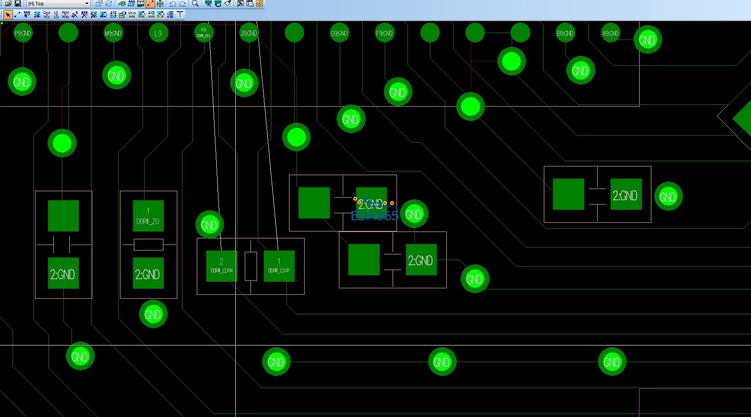The width and height of the screenshot is (751, 417).
Task: Click the U1-n Auto renumber icon
Action: point(132,15)
